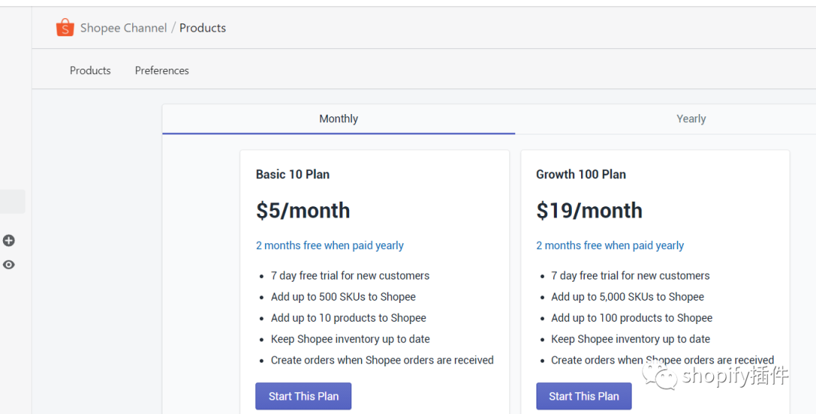Toggle the eye icon in left sidebar
This screenshot has width=816, height=414.
[x=9, y=264]
